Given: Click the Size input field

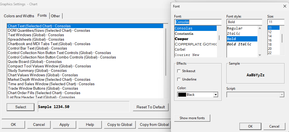Looking at the screenshot, I should click(x=276, y=22).
